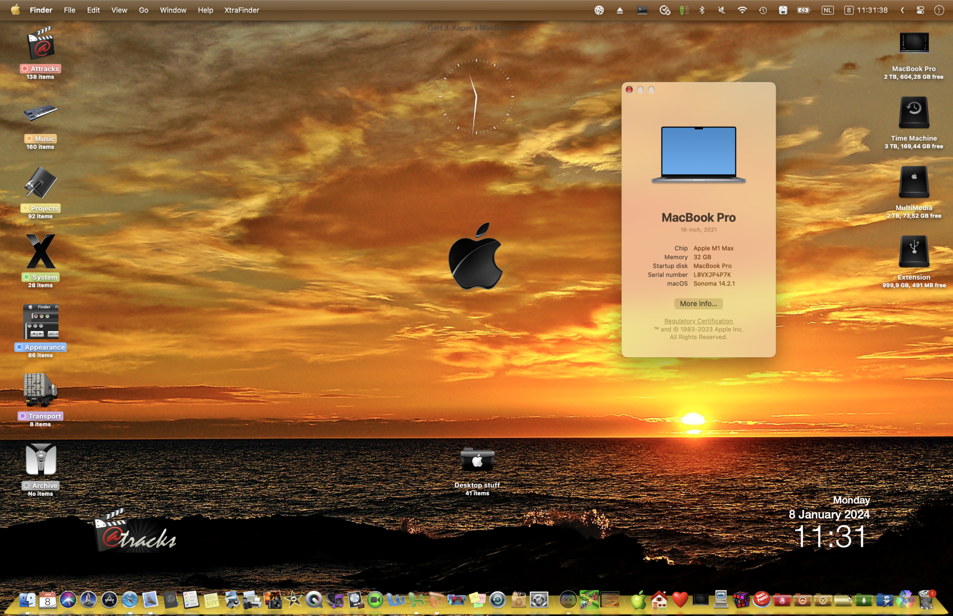Unmute sound via menu bar speaker icon
The width and height of the screenshot is (953, 616).
coord(721,10)
